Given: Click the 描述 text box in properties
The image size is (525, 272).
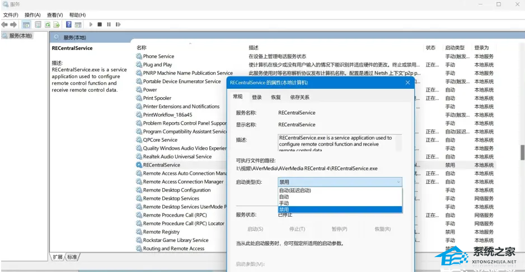Looking at the screenshot, I should click(340, 143).
